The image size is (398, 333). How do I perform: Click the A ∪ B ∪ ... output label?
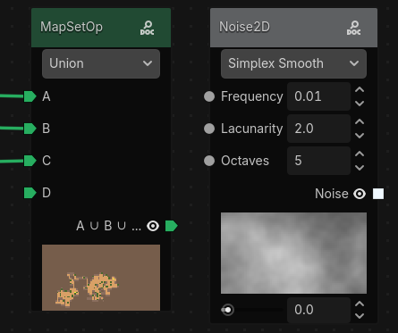(x=109, y=226)
